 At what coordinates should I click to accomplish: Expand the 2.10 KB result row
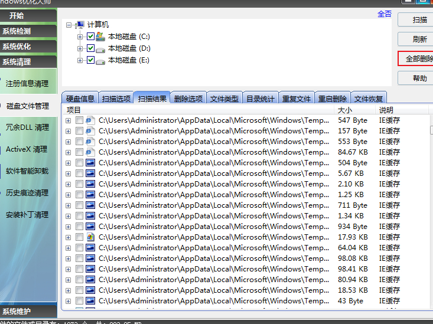(68, 184)
